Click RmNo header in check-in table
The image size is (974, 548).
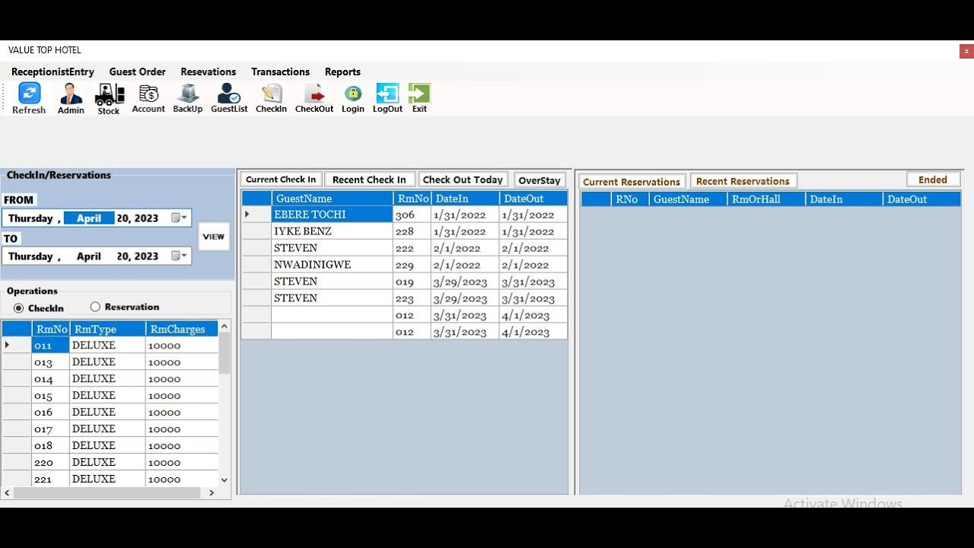[412, 199]
